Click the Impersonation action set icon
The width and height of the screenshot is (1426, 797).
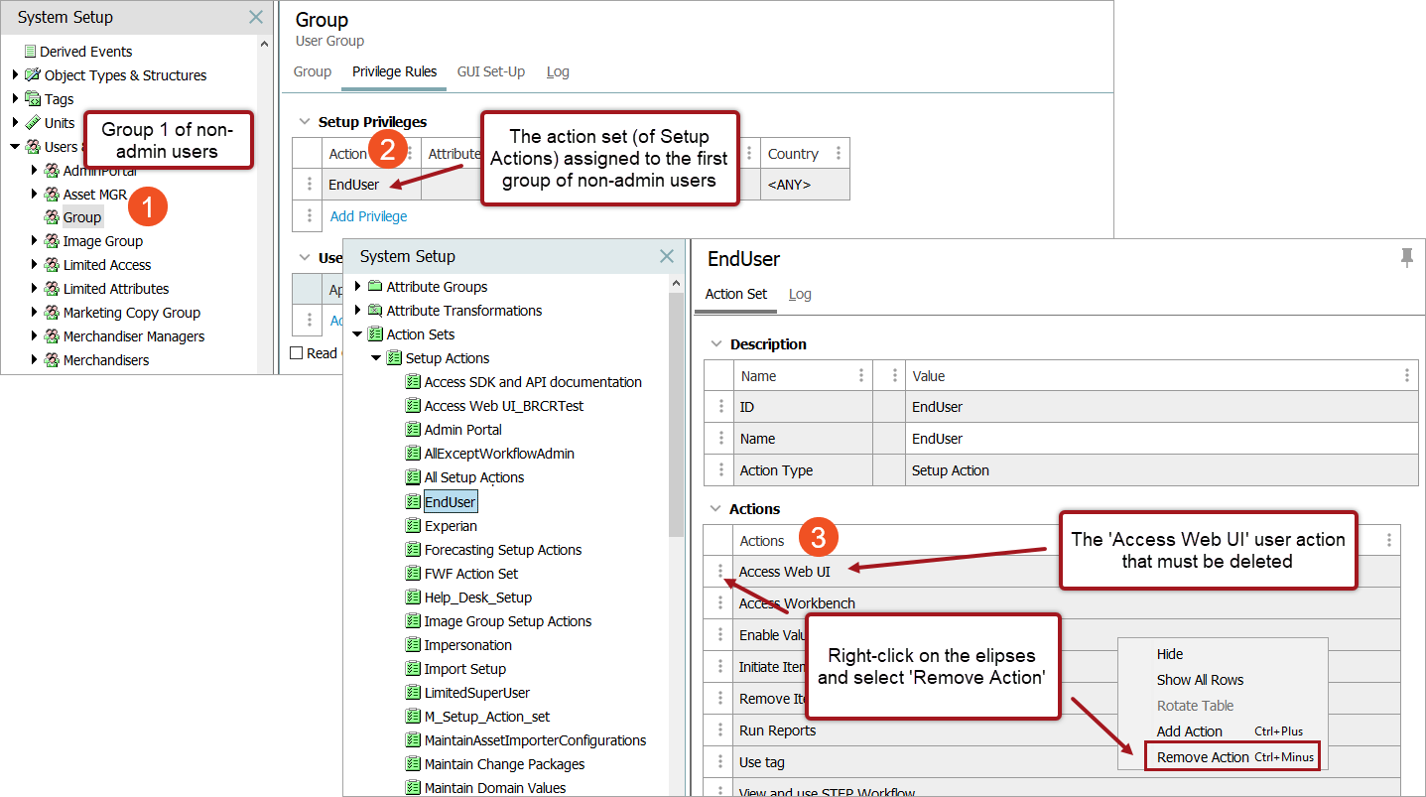[x=413, y=645]
